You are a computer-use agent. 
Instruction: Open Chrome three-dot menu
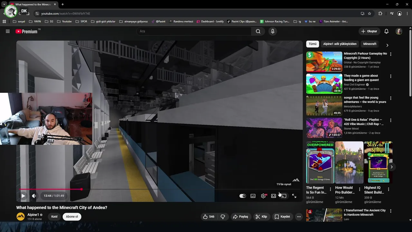(407, 14)
